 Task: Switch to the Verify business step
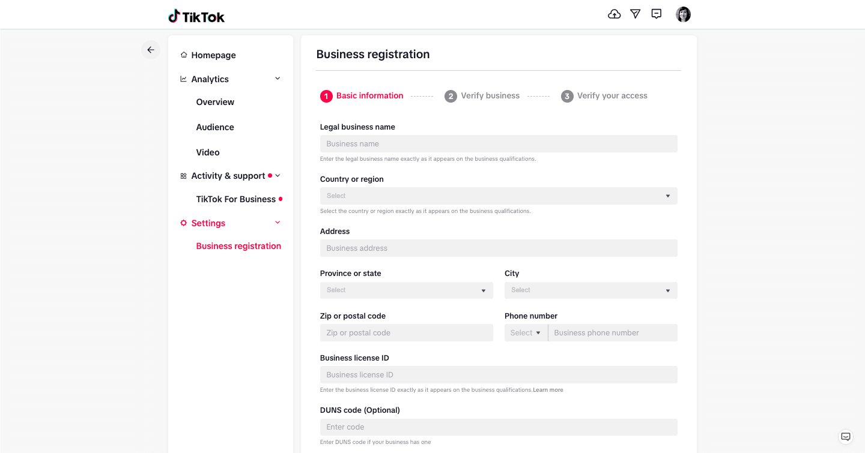point(490,95)
